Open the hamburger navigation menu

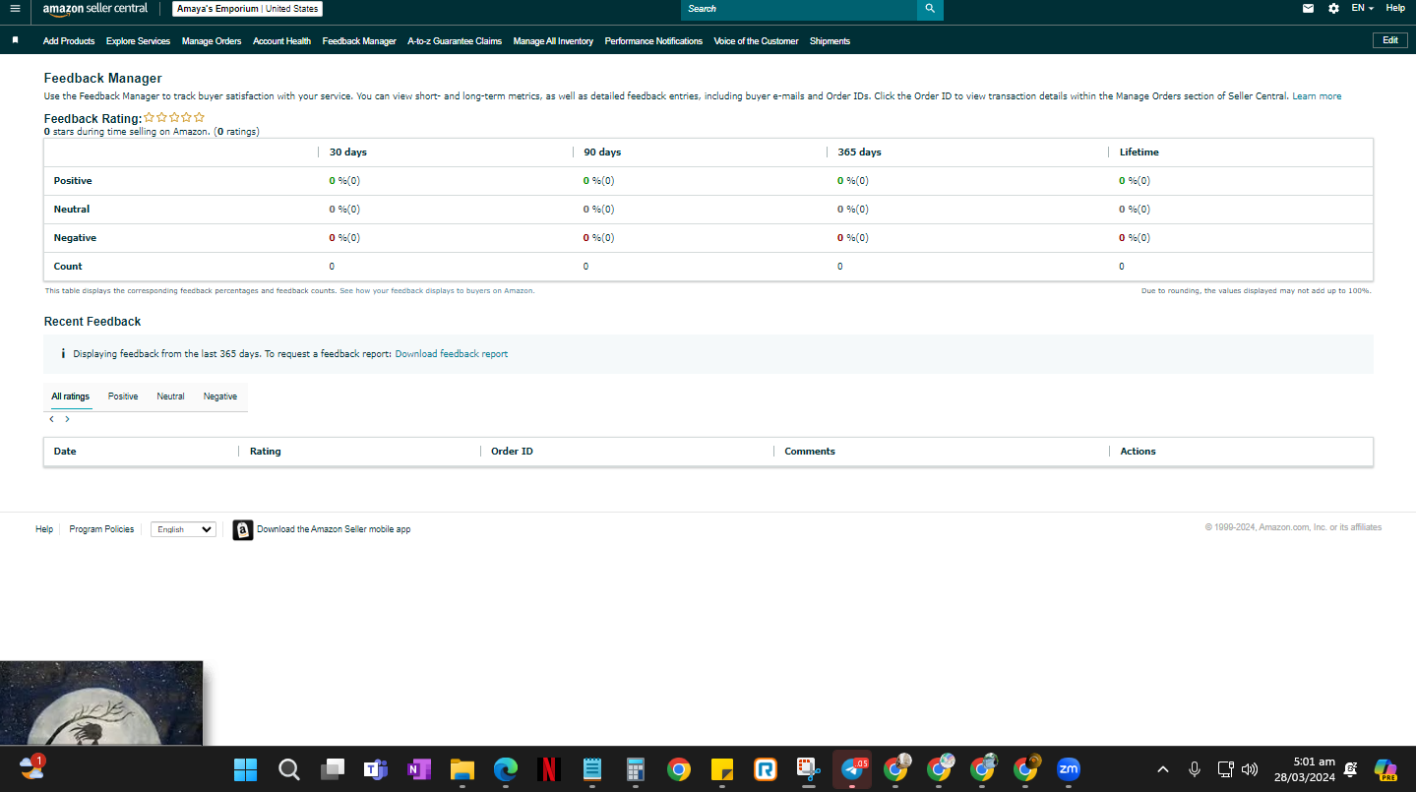[15, 9]
